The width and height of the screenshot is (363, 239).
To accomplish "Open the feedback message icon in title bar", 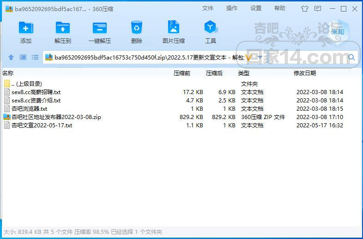I will point(318,9).
